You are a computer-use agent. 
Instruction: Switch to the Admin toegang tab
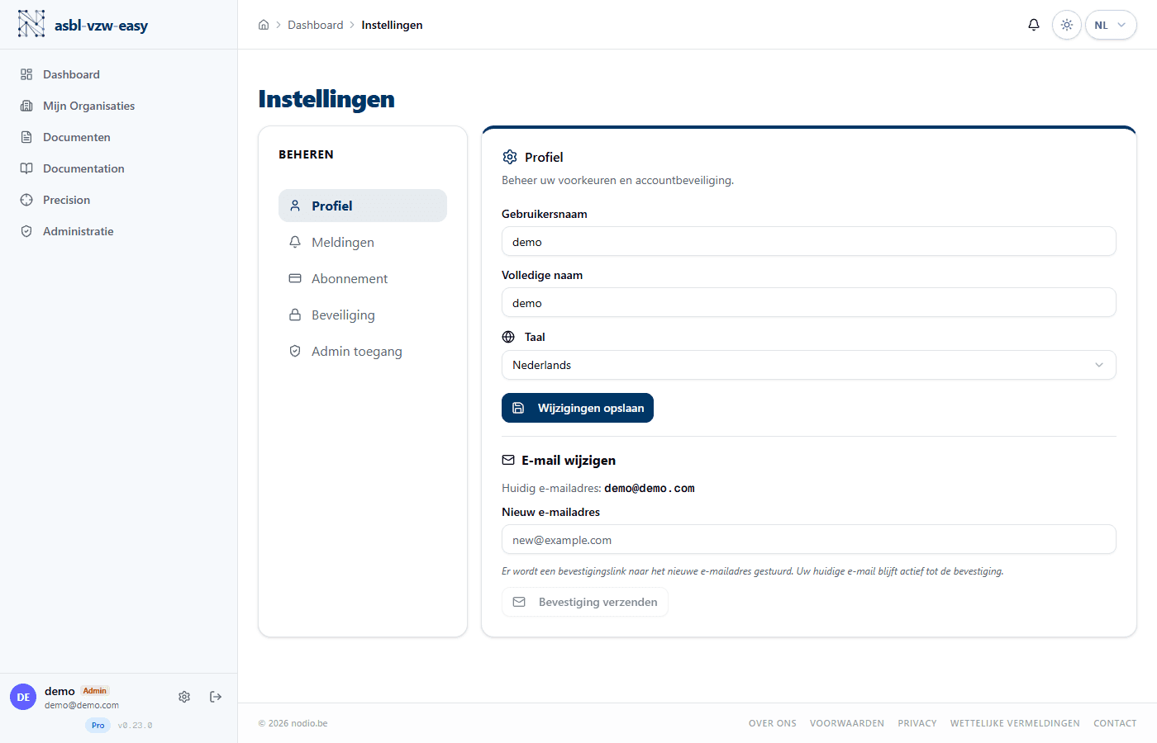click(363, 351)
